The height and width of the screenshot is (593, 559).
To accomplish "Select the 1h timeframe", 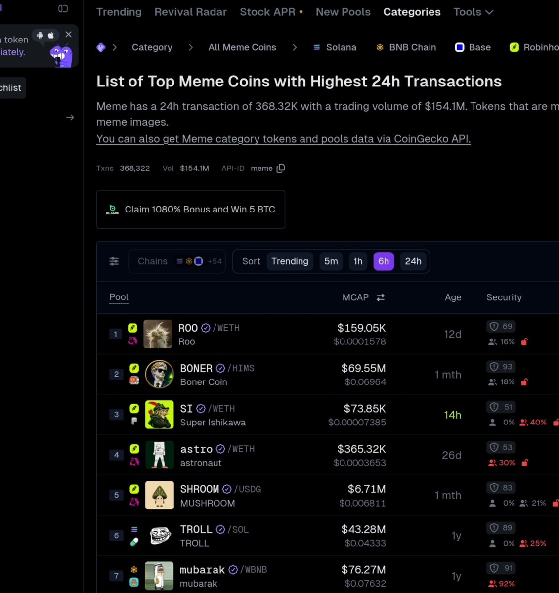I will tap(358, 261).
